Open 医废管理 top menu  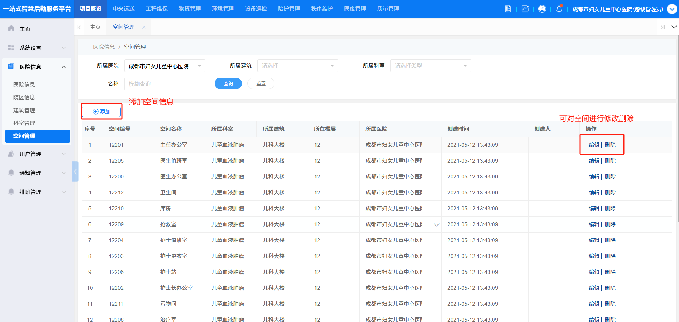tap(355, 9)
